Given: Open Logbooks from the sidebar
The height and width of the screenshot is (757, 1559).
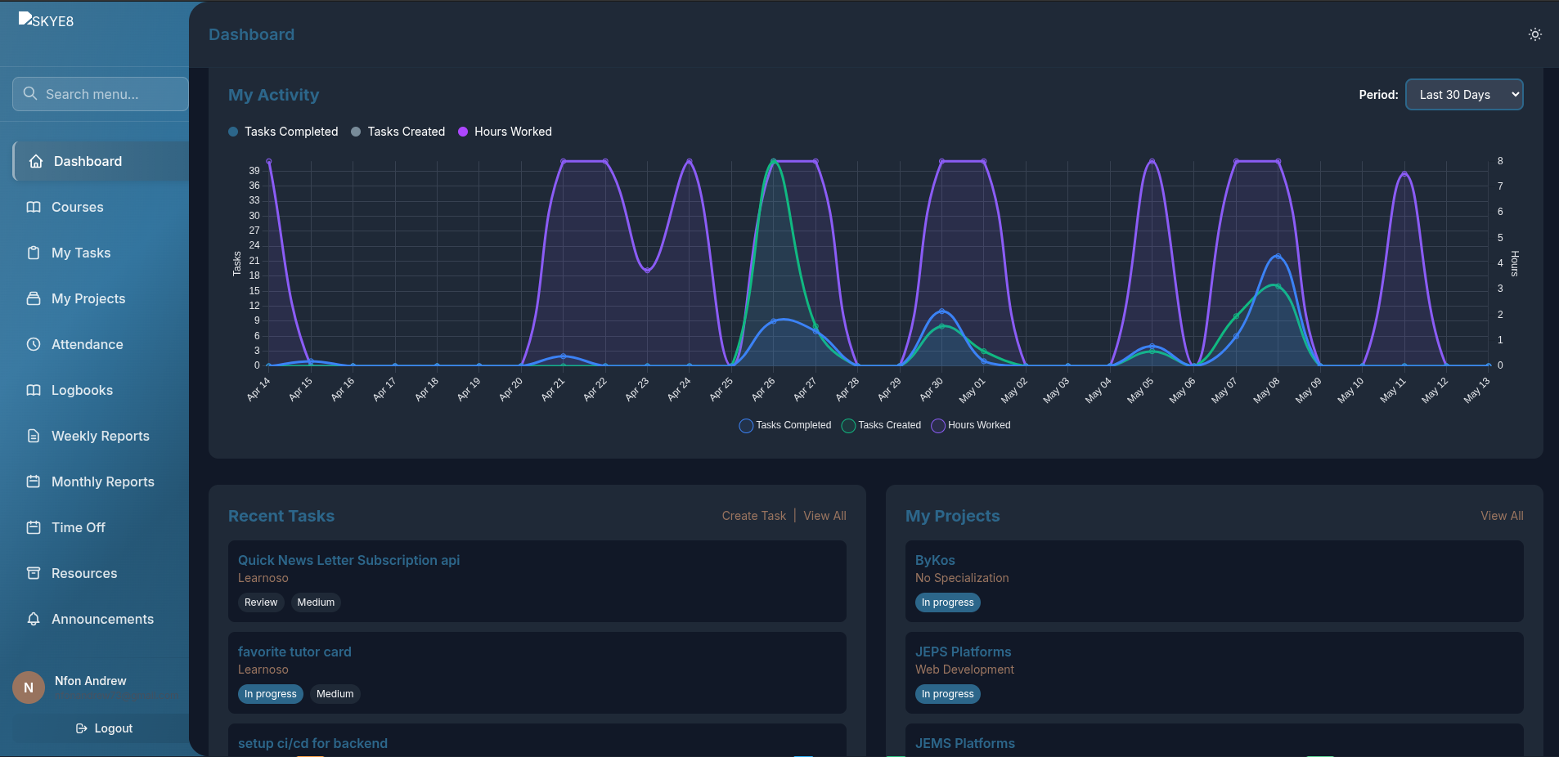Looking at the screenshot, I should tap(101, 390).
